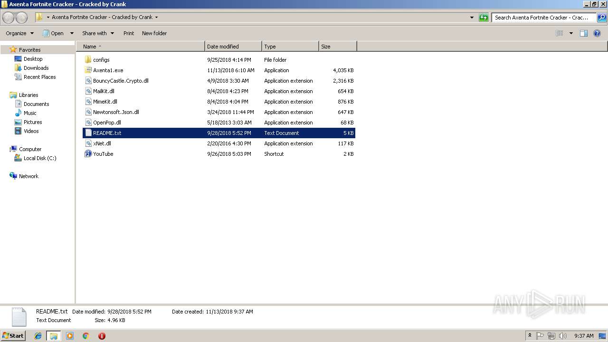
Task: Open Music library
Action: 30,113
